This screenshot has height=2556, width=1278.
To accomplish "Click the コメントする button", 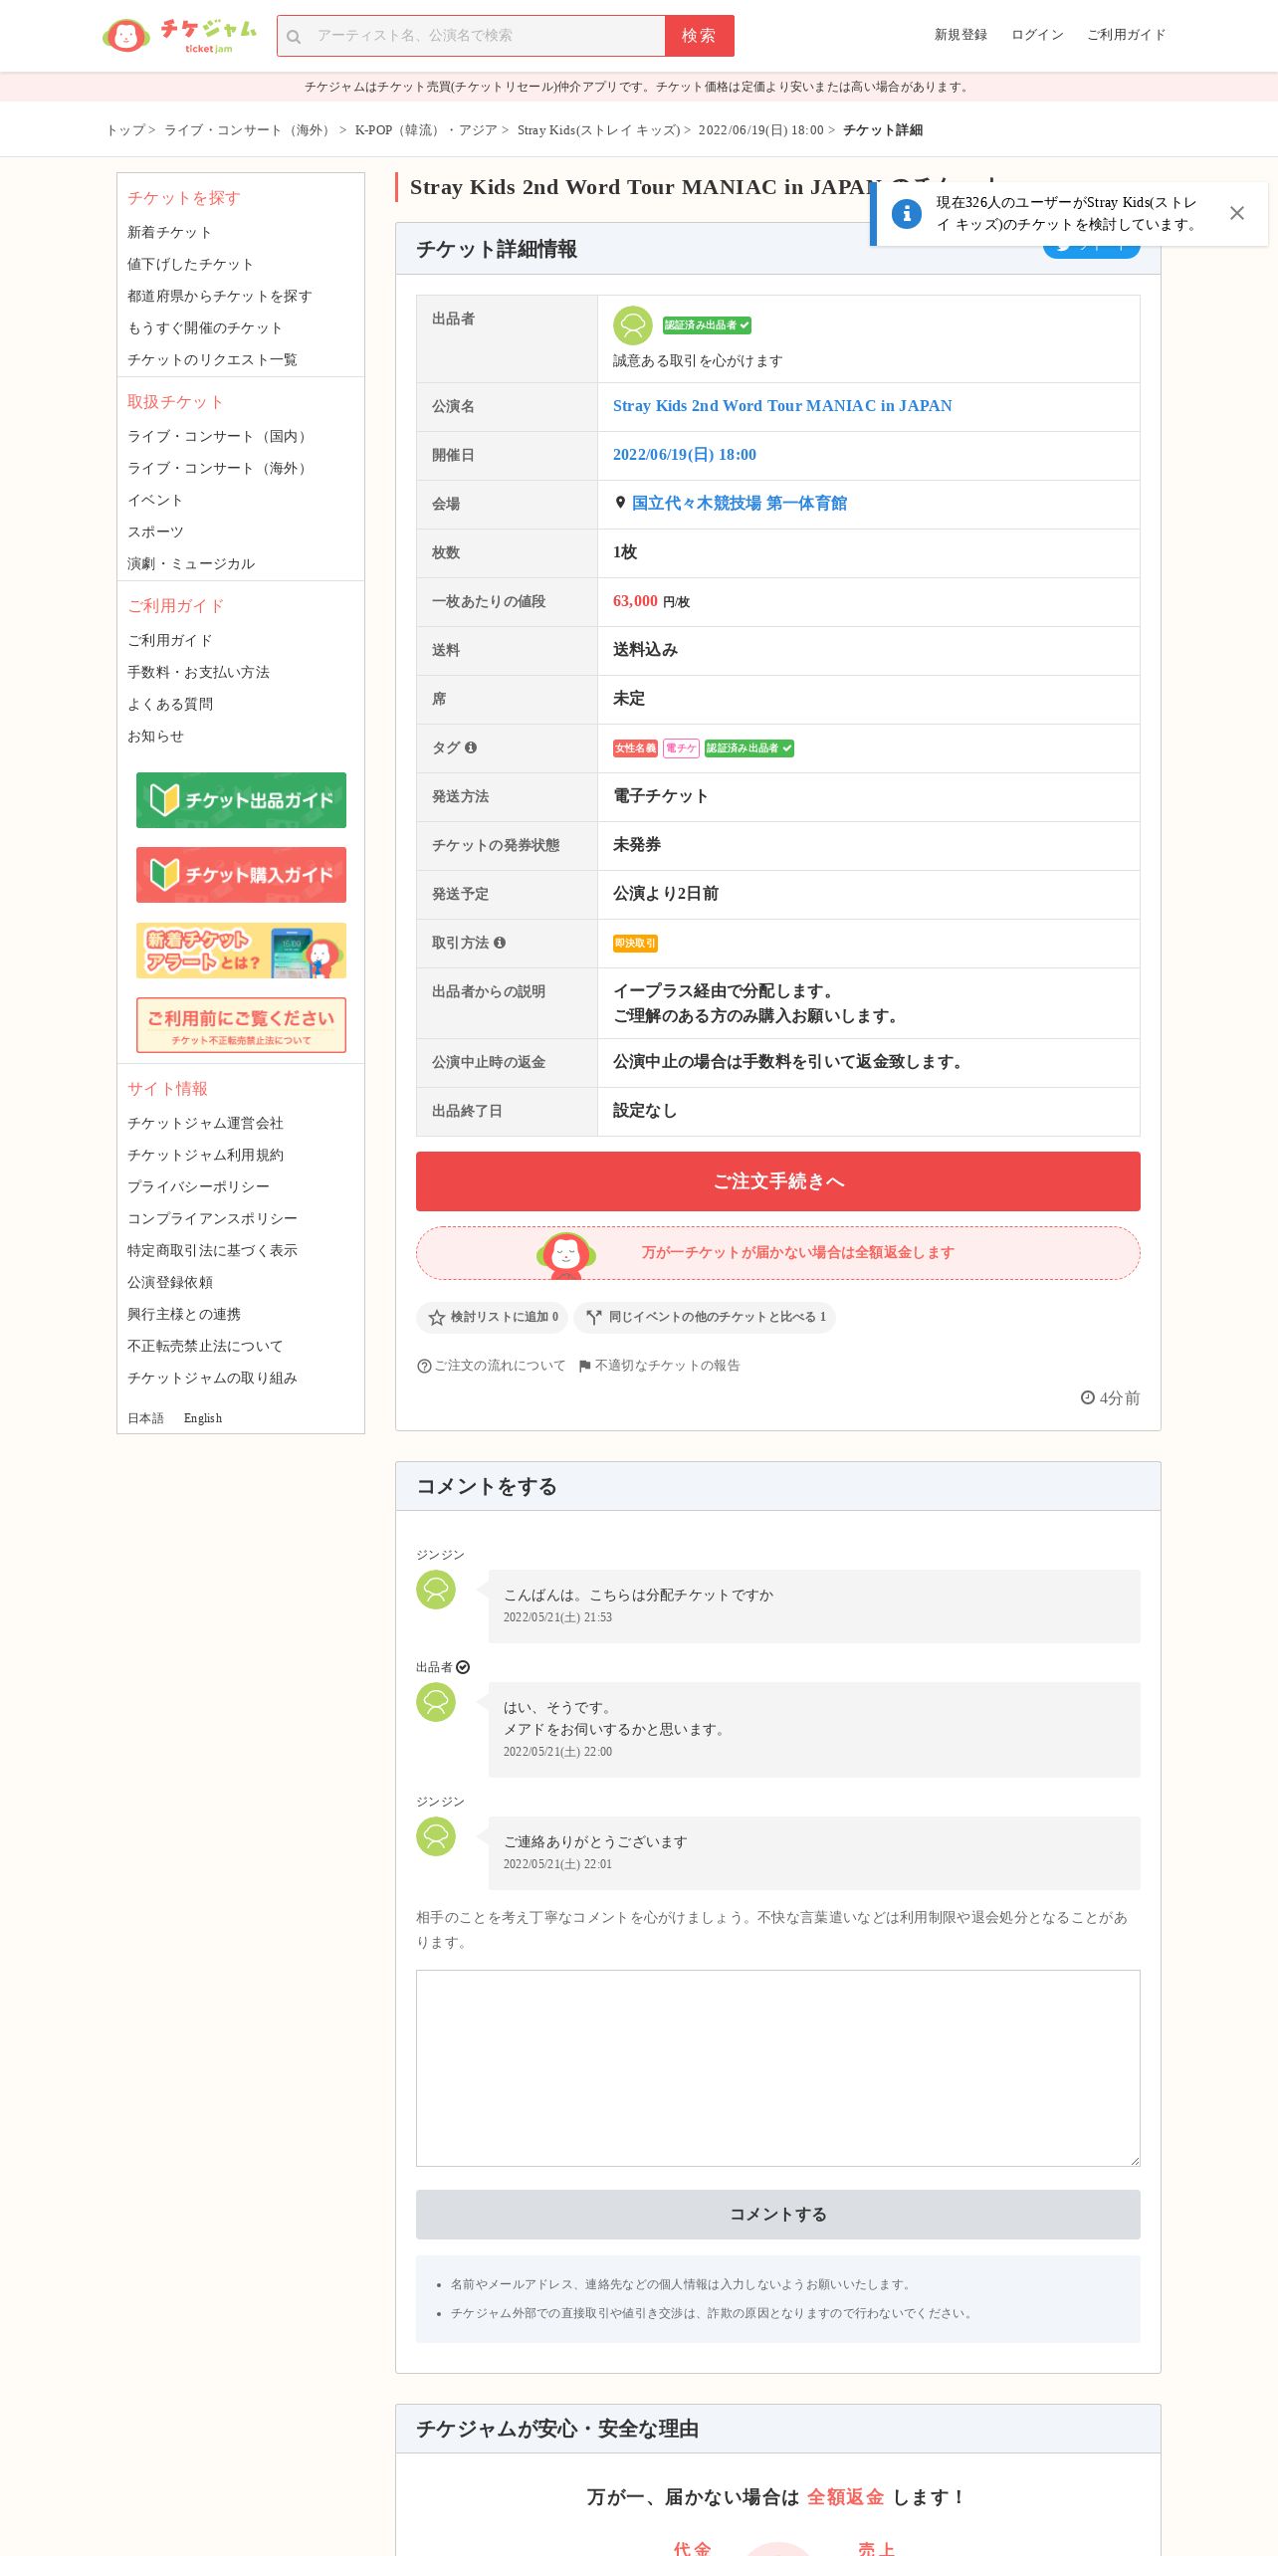I will (778, 2215).
